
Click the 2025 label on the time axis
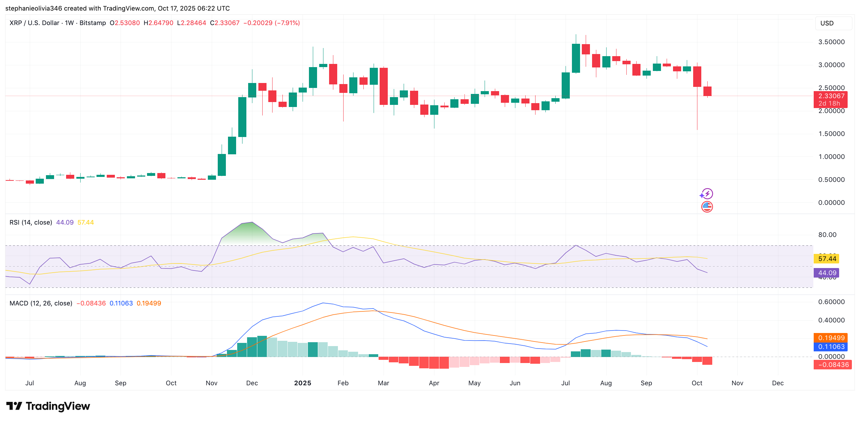303,383
